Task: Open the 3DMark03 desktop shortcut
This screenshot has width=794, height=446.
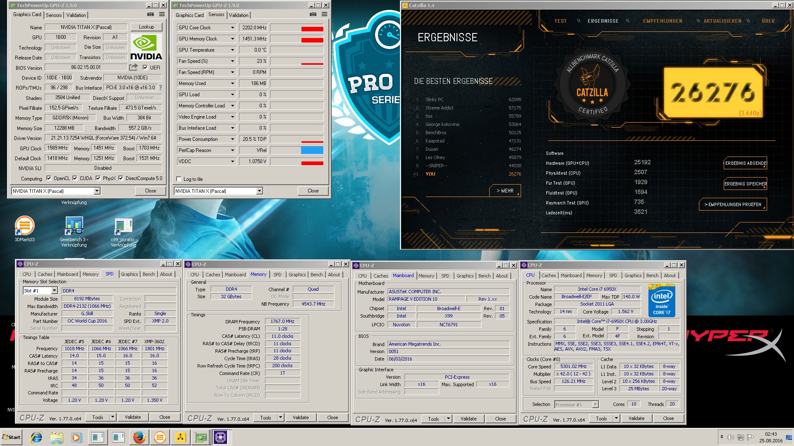Action: coord(24,228)
